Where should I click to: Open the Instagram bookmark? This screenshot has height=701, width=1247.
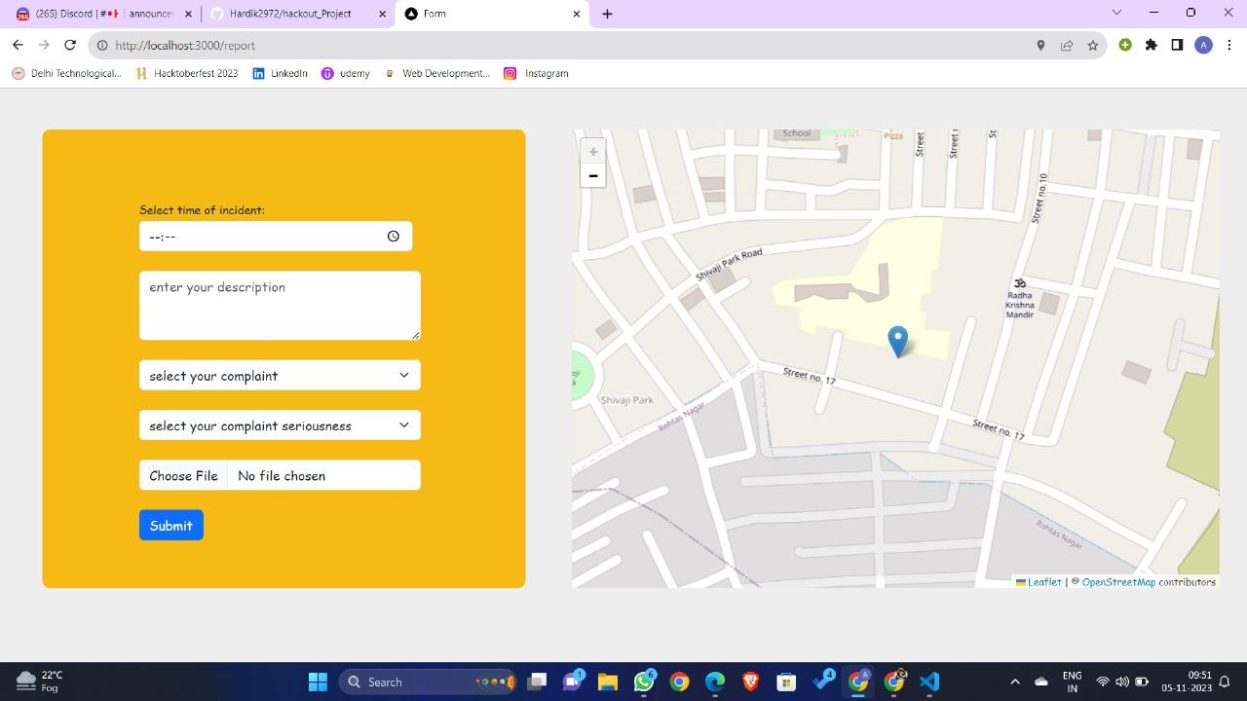(x=536, y=73)
